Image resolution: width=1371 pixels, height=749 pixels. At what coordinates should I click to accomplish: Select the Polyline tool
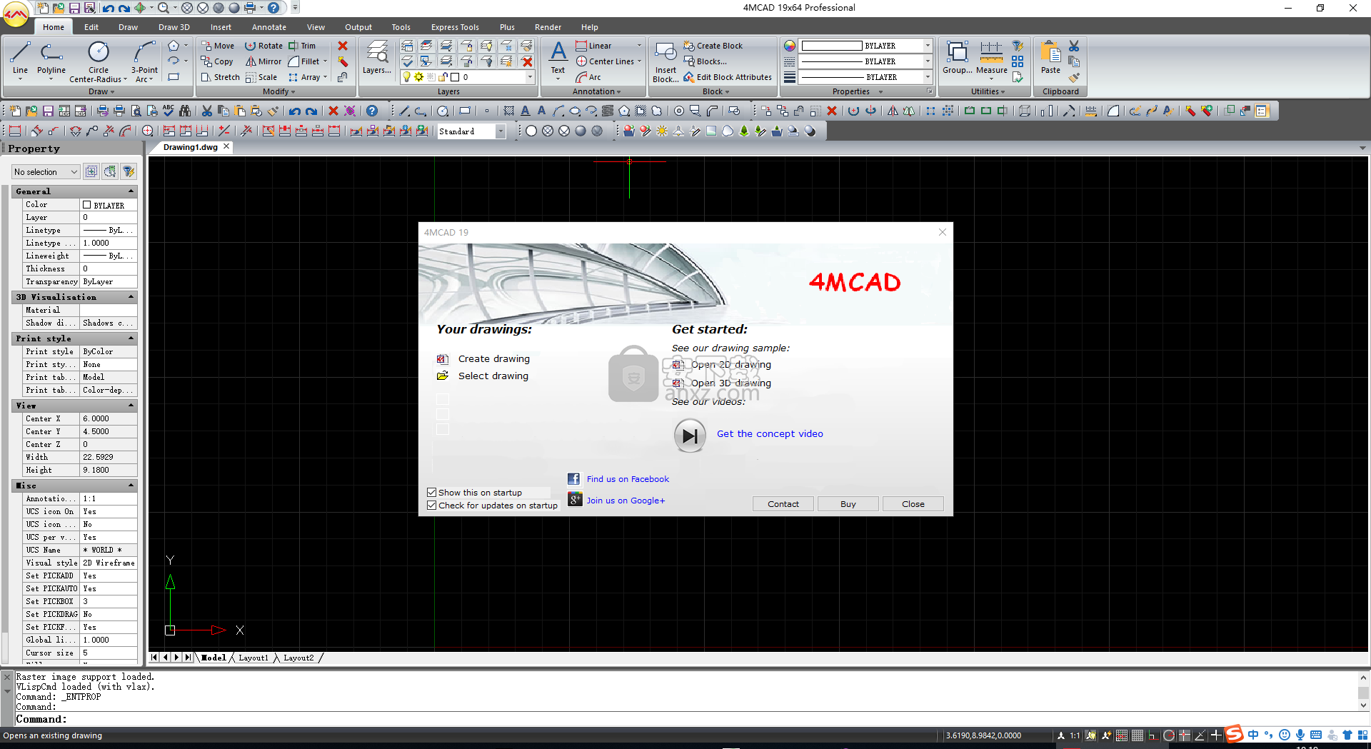pos(51,59)
